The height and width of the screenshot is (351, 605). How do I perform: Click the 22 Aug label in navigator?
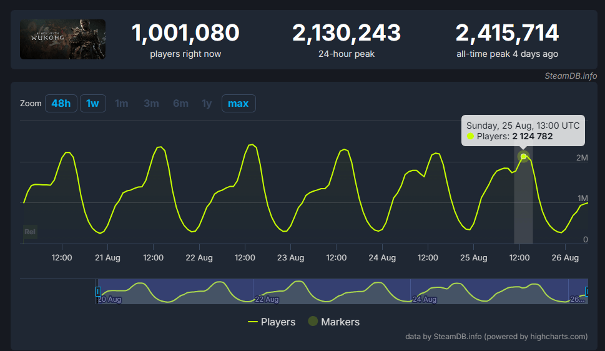[x=267, y=300]
